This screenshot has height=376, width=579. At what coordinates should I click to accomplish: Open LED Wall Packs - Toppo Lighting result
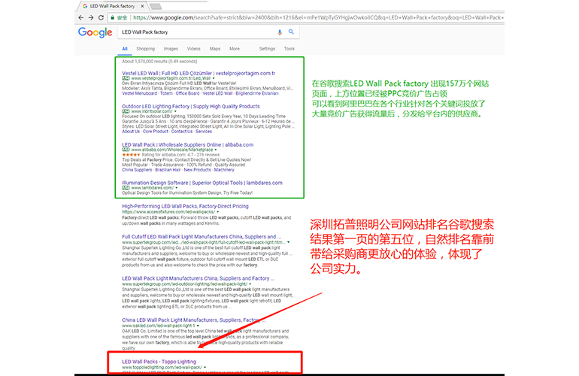click(x=159, y=362)
